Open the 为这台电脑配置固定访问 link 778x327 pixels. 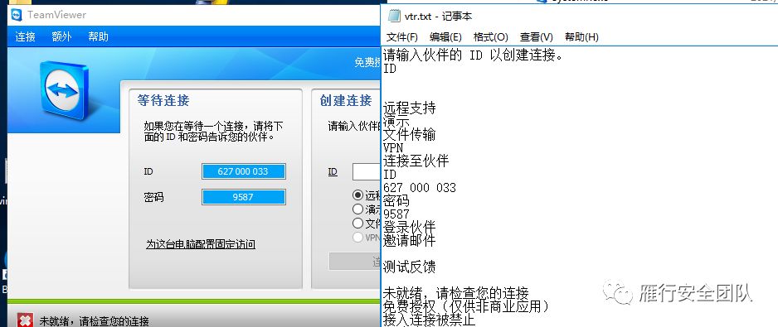[x=201, y=244]
